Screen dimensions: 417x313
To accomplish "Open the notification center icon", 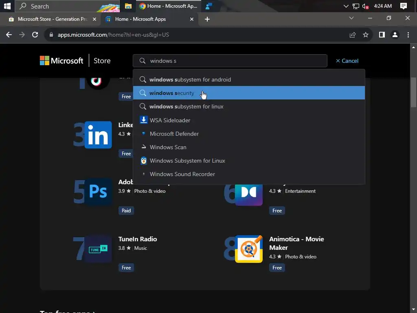I will (404, 6).
